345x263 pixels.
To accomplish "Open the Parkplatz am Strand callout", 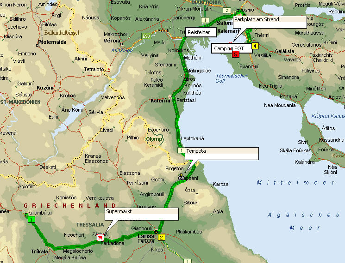I will tap(270, 23).
